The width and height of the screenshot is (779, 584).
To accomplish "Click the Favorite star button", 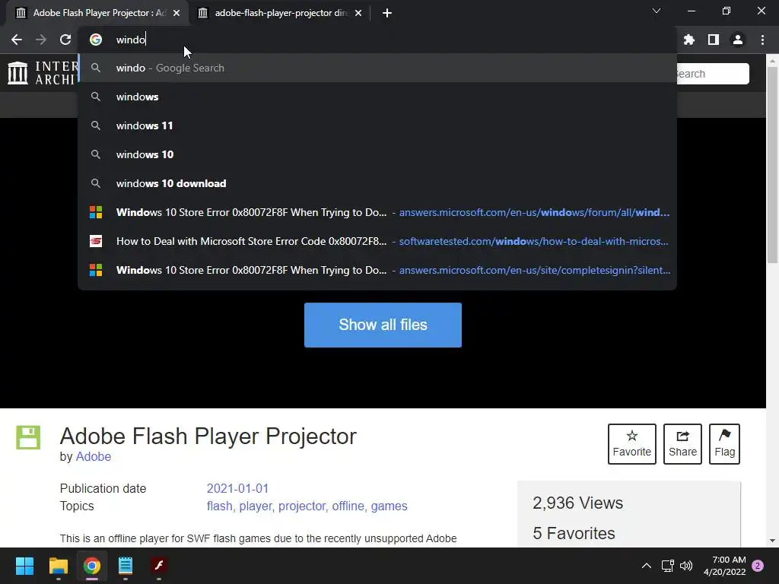I will [x=632, y=444].
